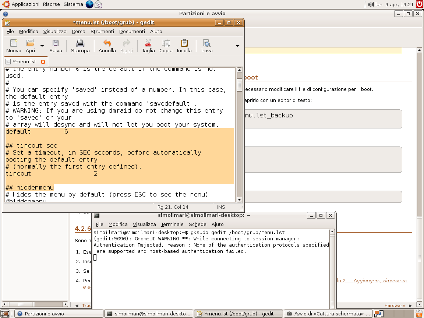The width and height of the screenshot is (424, 318).
Task: Close the menu.lst document tab
Action: point(43,62)
